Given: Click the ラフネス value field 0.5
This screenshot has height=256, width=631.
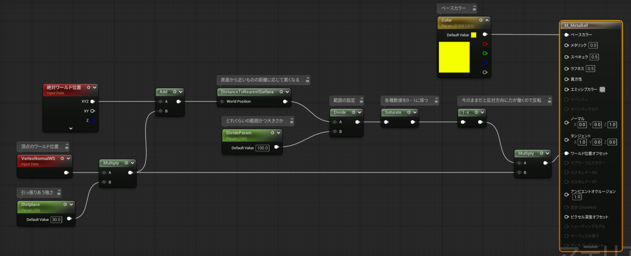Looking at the screenshot, I should tap(591, 68).
